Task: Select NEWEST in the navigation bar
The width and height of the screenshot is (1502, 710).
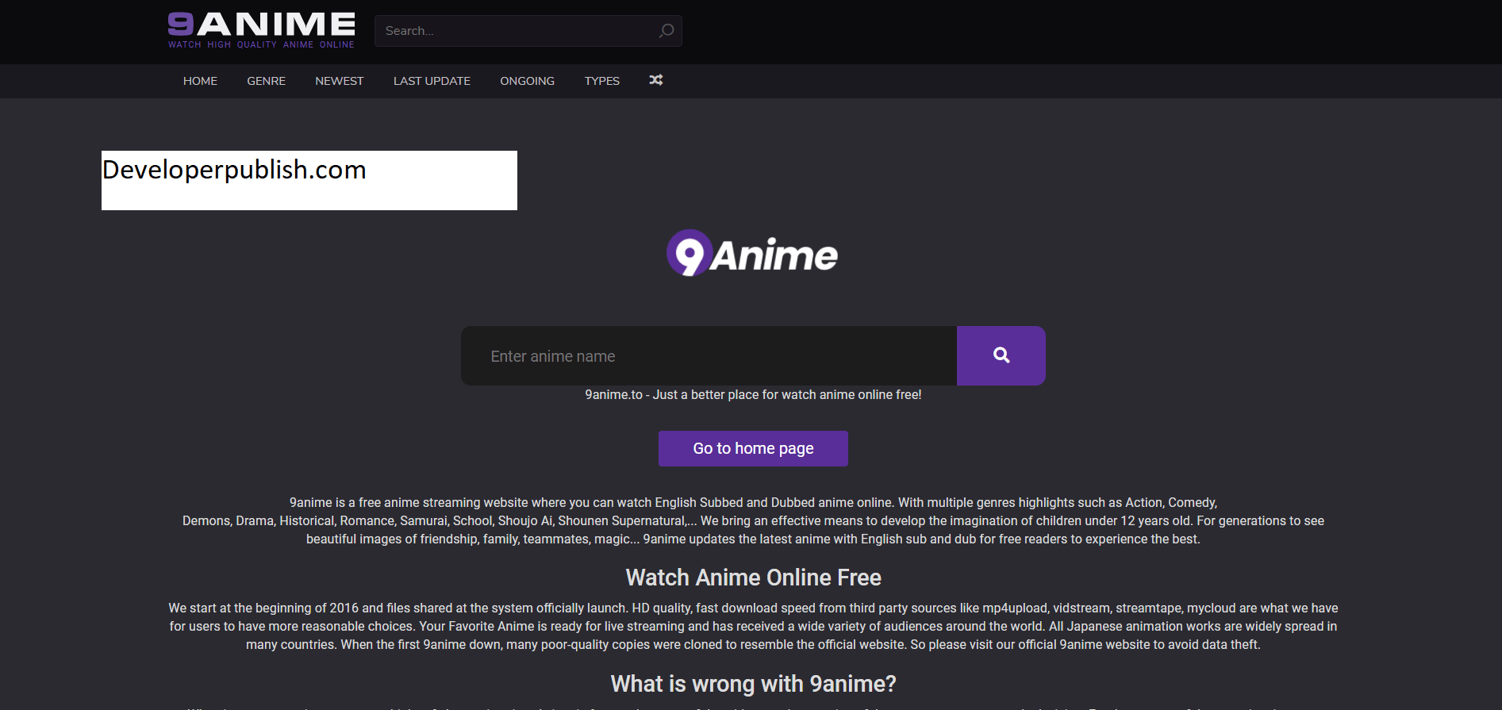Action: tap(339, 81)
